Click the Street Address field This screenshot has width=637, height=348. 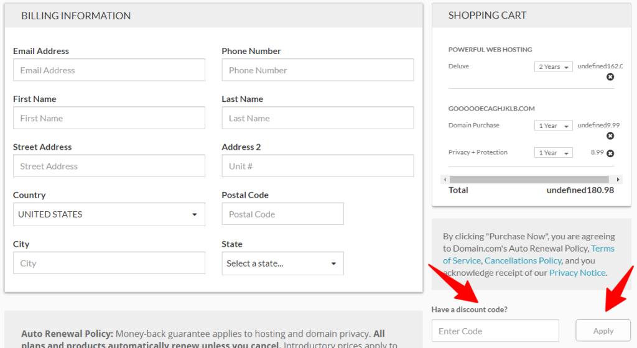tap(109, 166)
